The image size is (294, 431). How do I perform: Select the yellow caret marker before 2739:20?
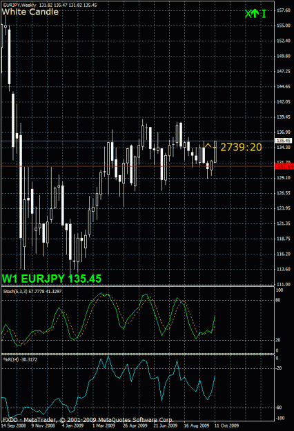click(208, 145)
